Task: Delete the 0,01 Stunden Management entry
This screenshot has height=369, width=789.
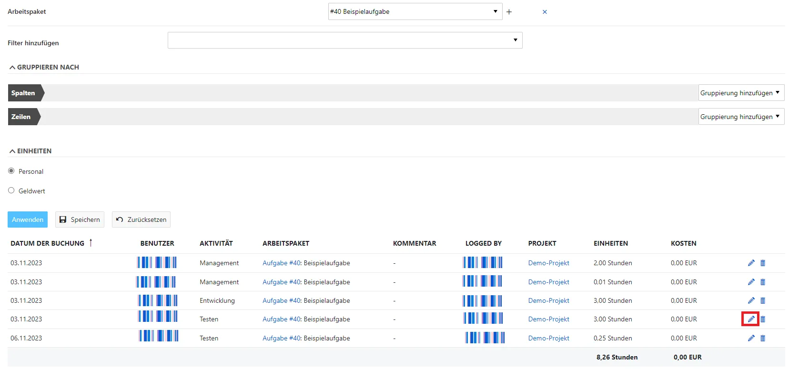Action: pos(762,282)
